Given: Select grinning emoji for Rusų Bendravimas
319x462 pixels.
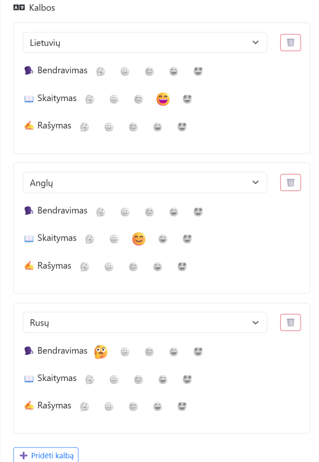Looking at the screenshot, I should 174,352.
